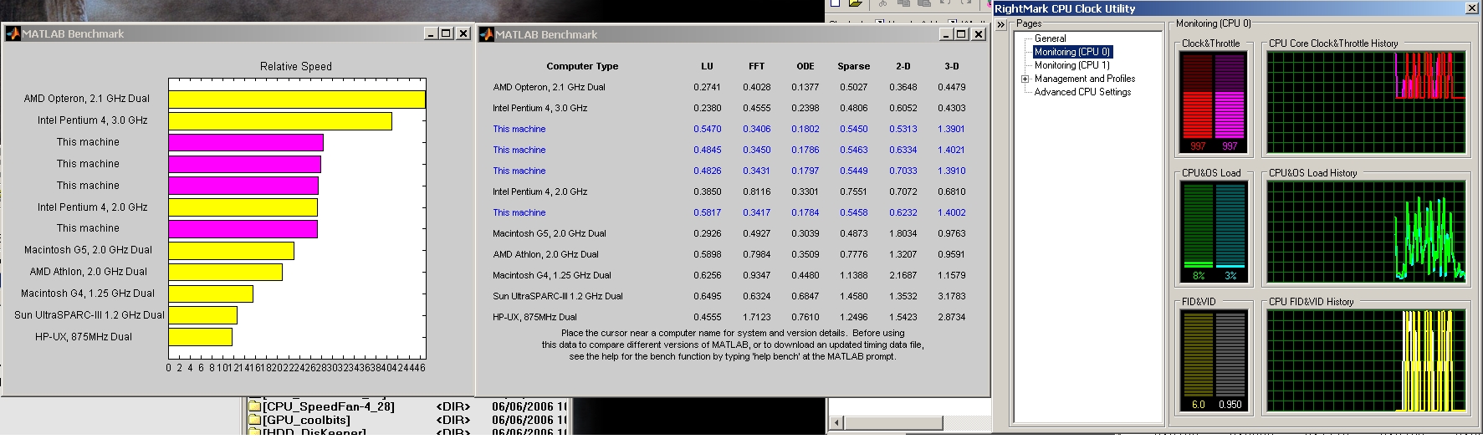Click the FID gauge showing 6.0

1198,355
